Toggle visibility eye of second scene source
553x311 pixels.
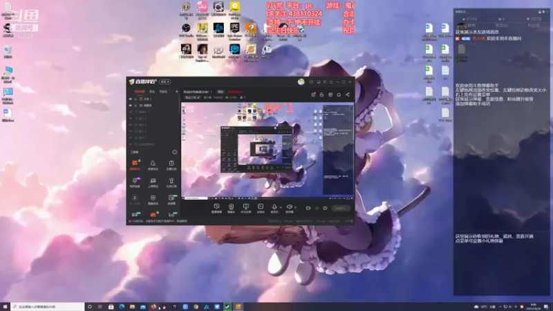(x=131, y=106)
